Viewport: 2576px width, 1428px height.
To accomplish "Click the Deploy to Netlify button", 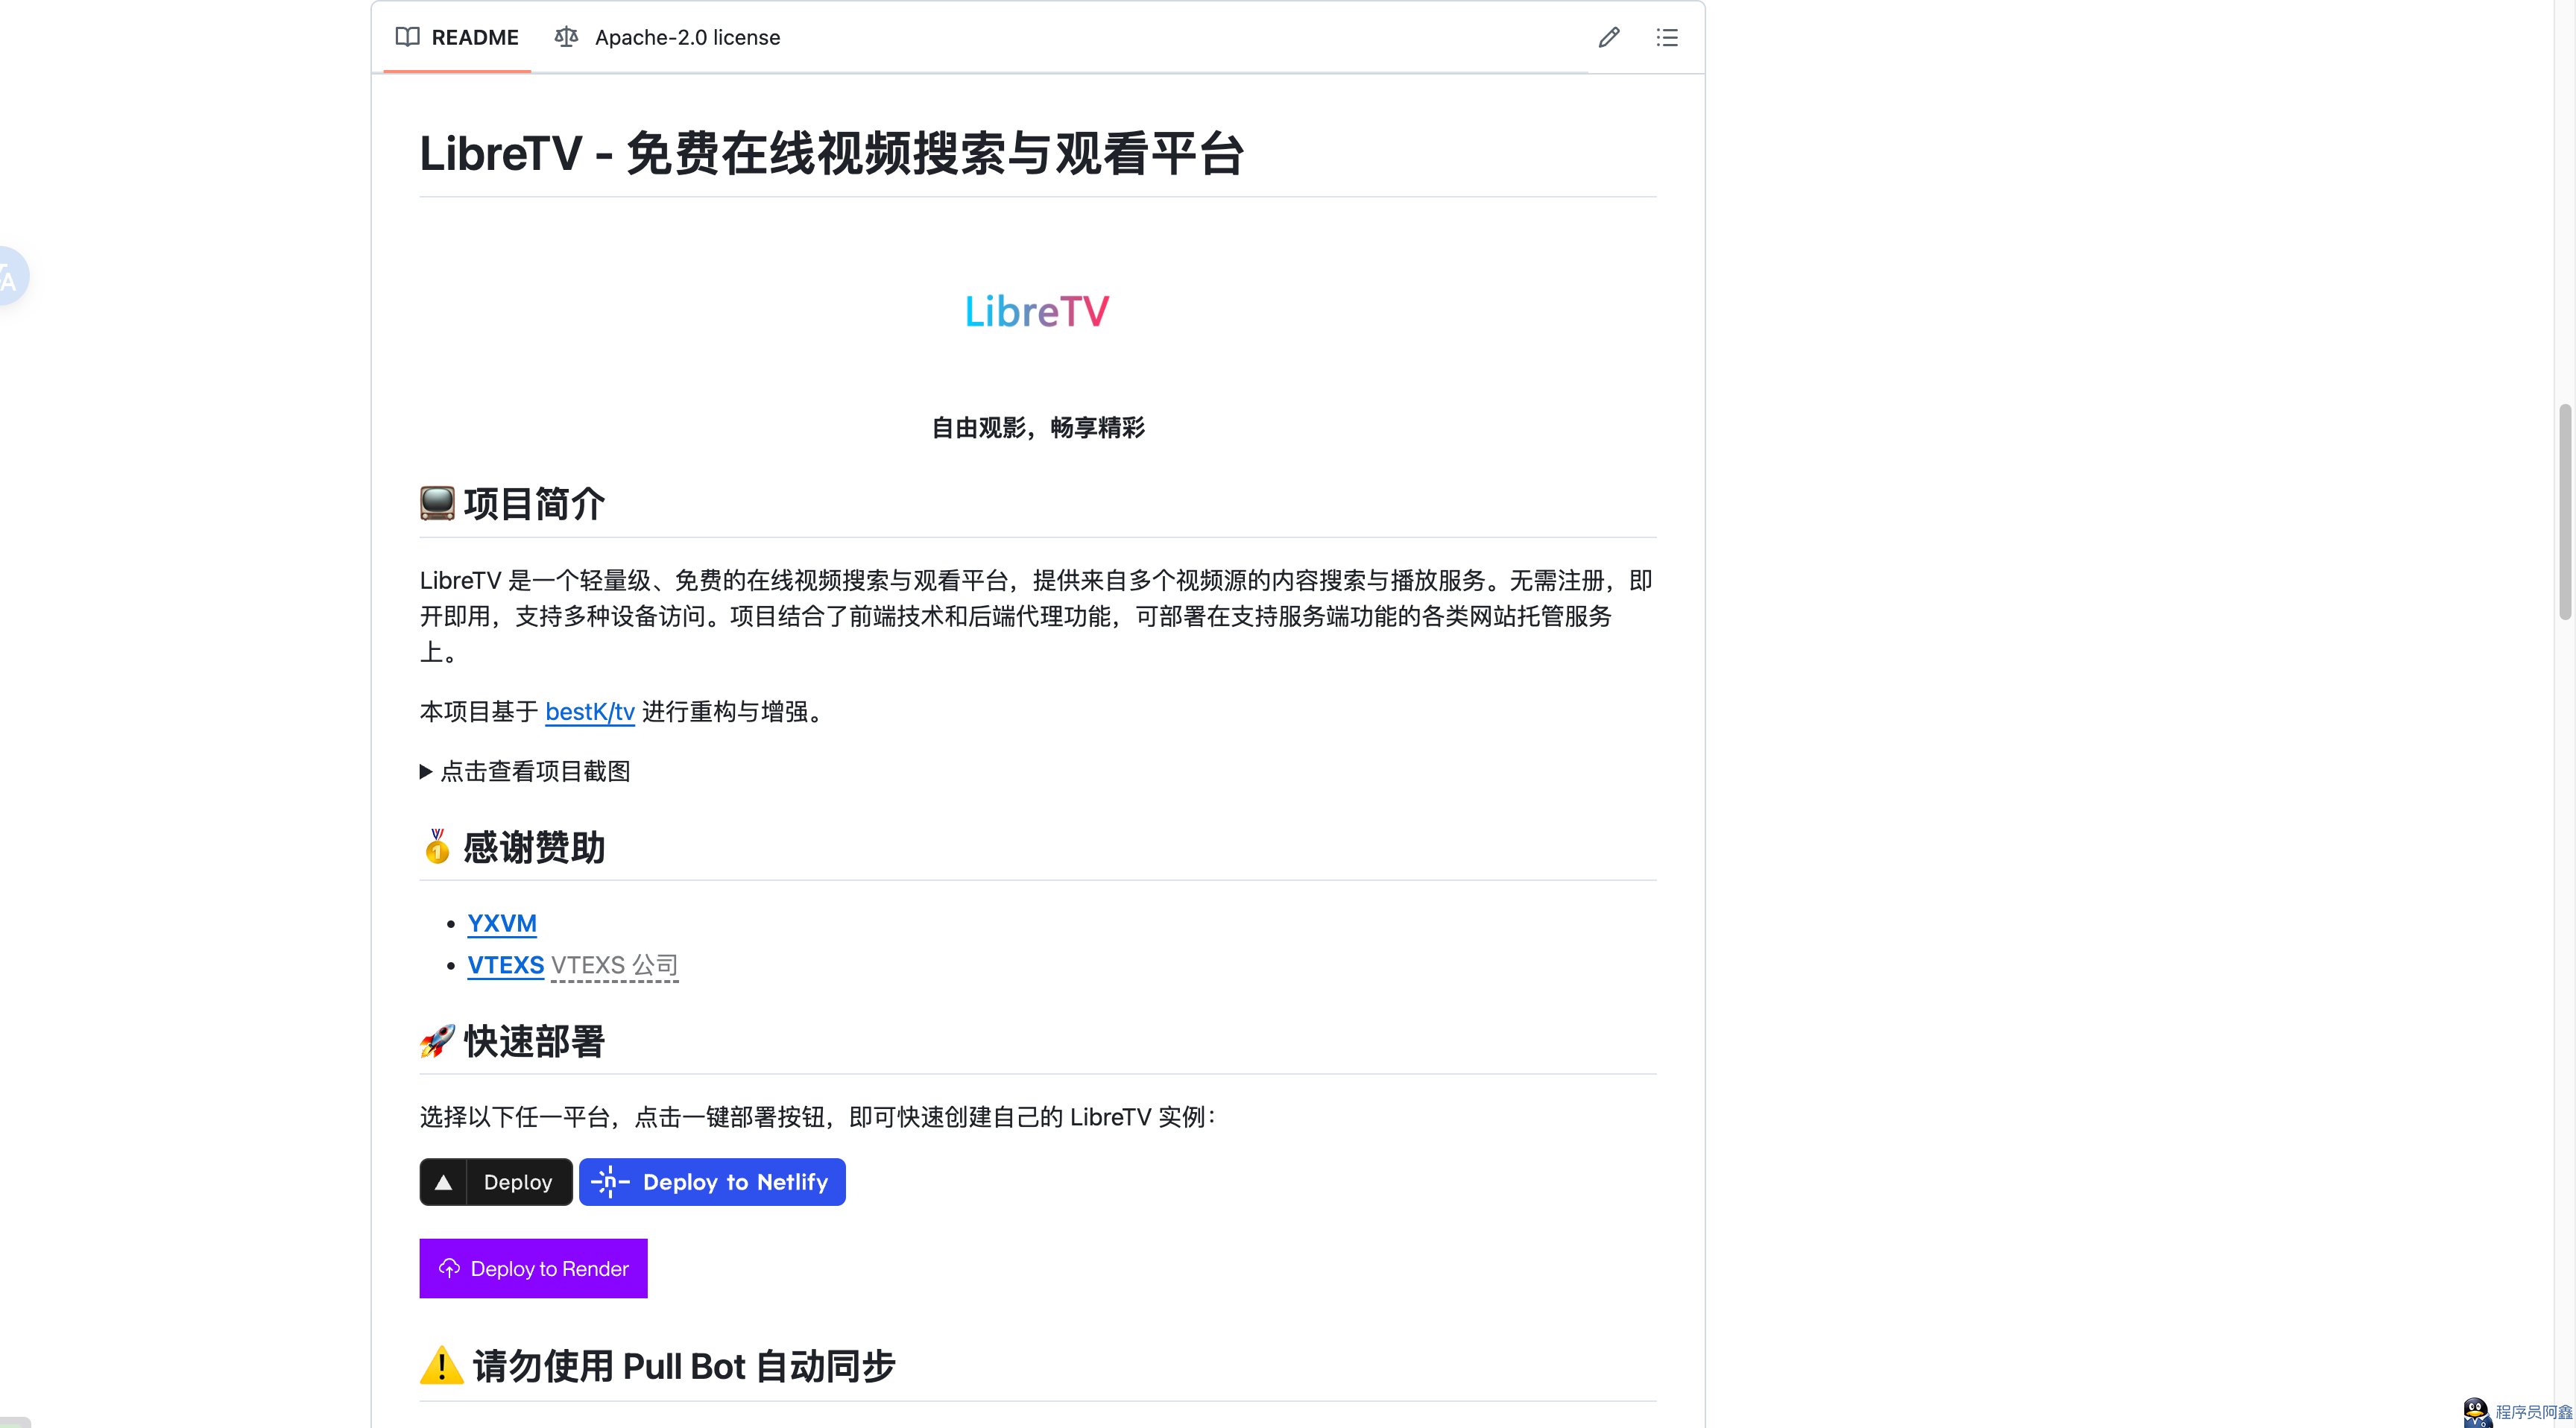I will click(x=712, y=1182).
